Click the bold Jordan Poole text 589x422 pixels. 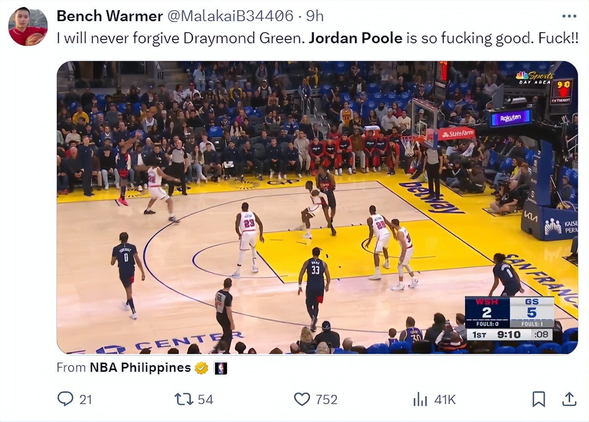pyautogui.click(x=355, y=38)
